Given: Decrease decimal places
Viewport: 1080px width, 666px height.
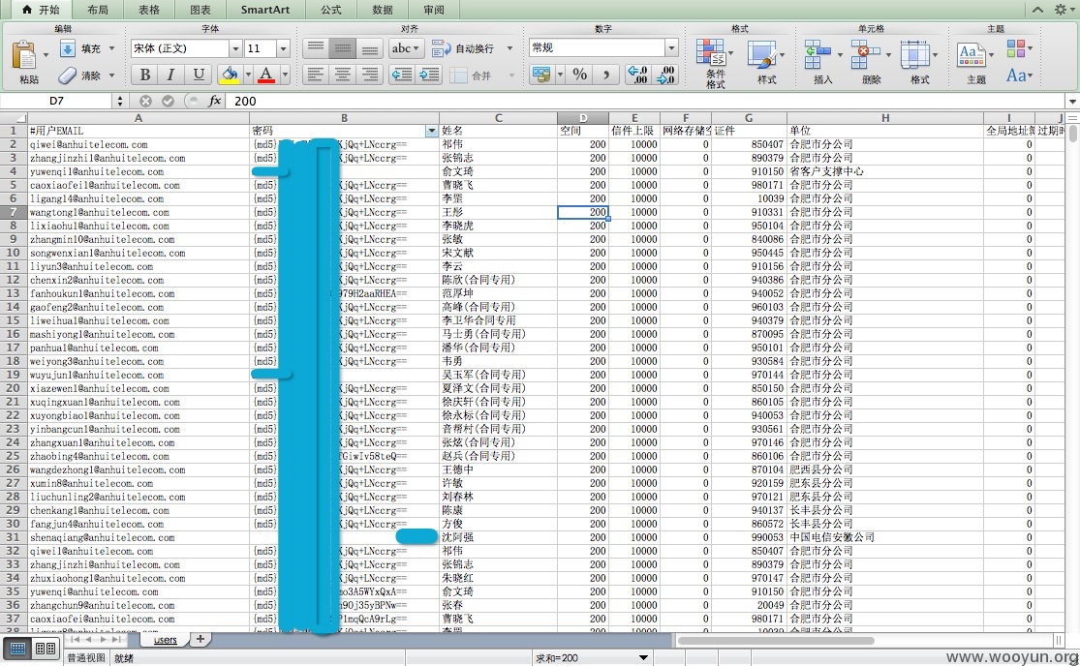Looking at the screenshot, I should 664,75.
